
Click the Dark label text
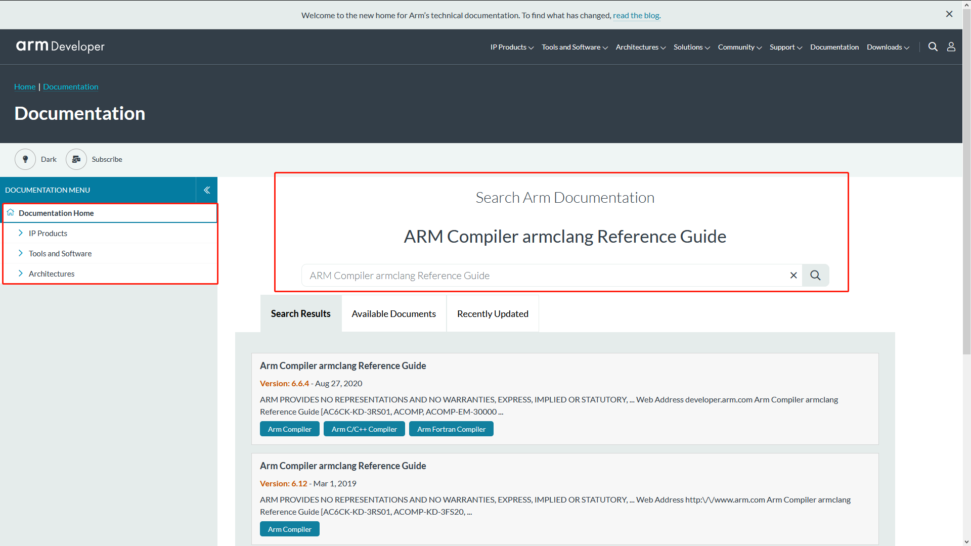49,159
